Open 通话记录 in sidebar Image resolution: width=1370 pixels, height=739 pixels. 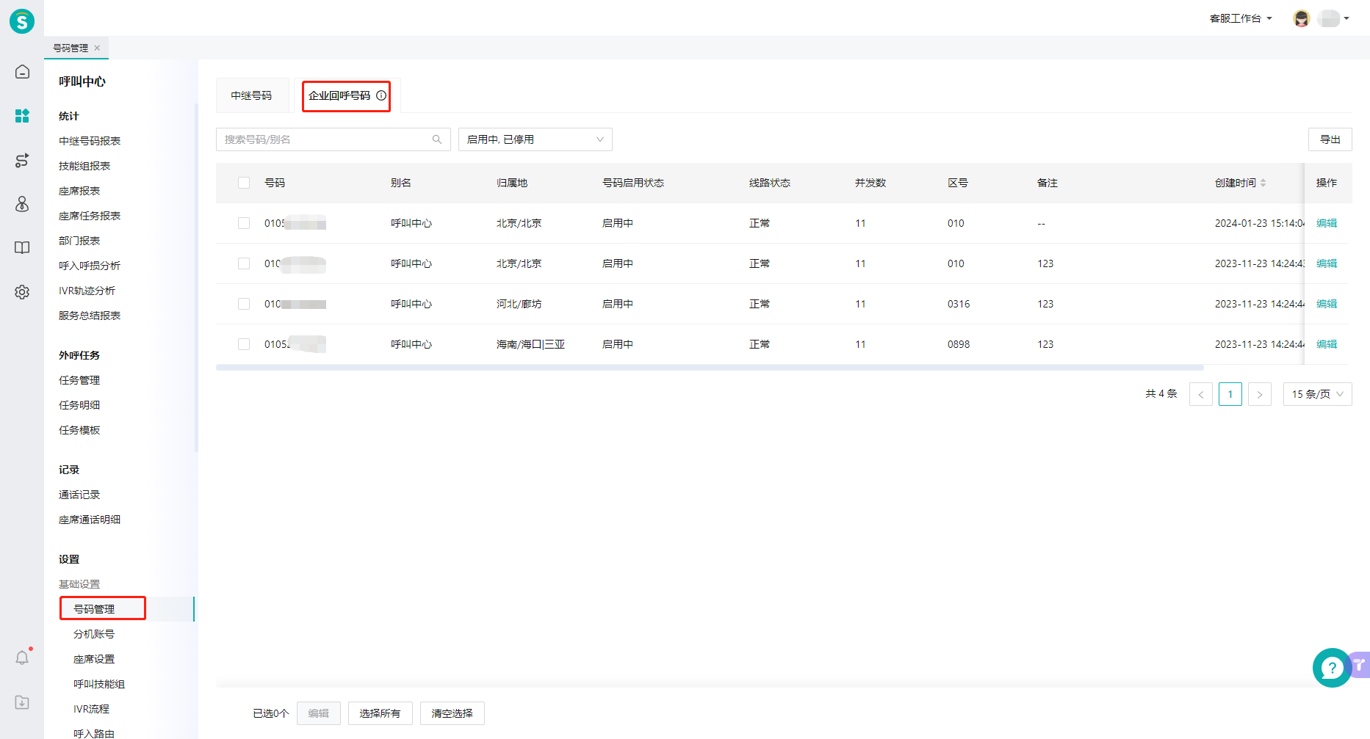click(x=79, y=495)
